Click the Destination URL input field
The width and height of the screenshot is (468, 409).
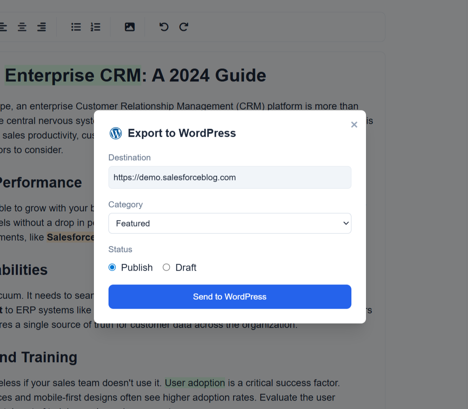pyautogui.click(x=230, y=177)
